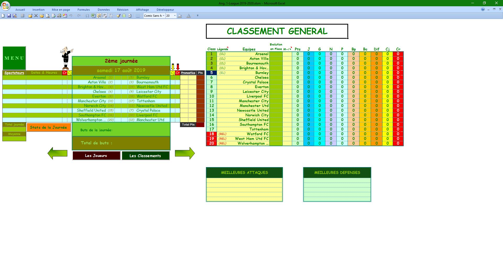The height and width of the screenshot is (272, 503).
Task: Create a new blank workbook from toolbar
Action: [3, 16]
